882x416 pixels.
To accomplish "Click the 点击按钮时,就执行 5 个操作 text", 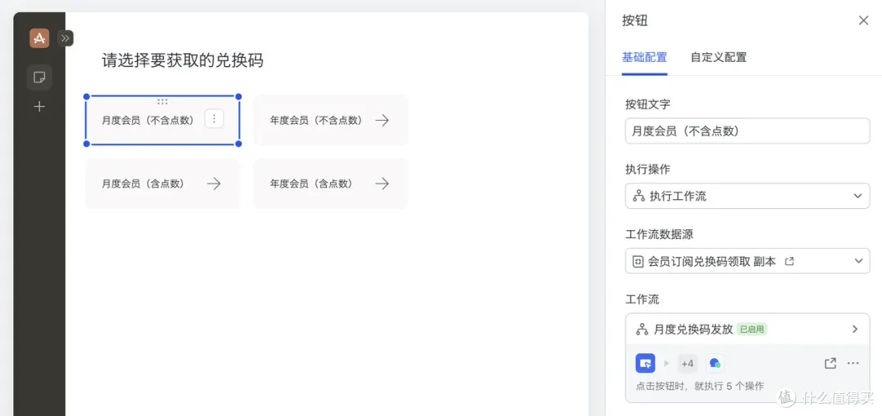I will click(700, 386).
